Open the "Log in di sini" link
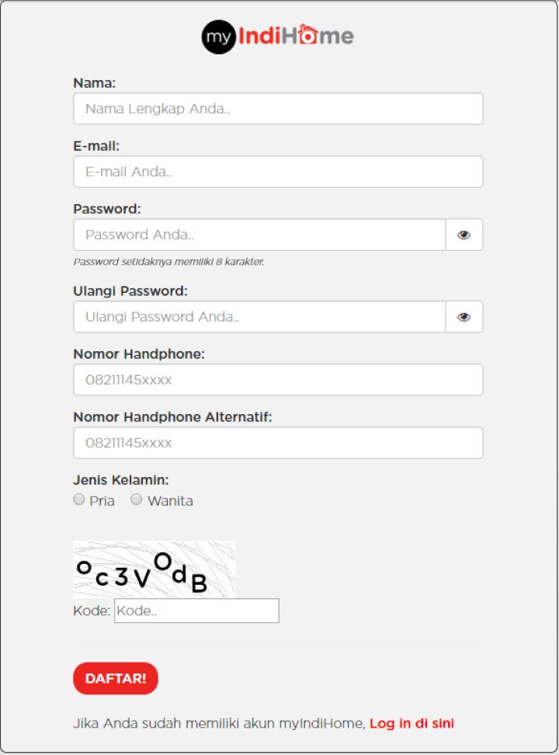The image size is (559, 755). pyautogui.click(x=411, y=723)
